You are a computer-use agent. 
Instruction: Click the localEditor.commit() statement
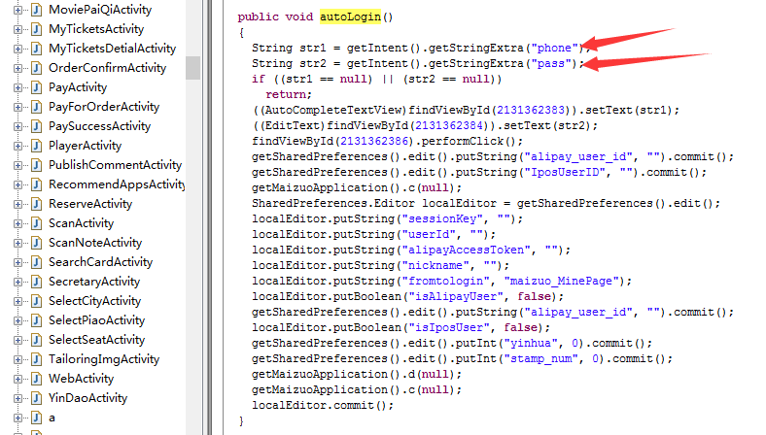pos(323,405)
